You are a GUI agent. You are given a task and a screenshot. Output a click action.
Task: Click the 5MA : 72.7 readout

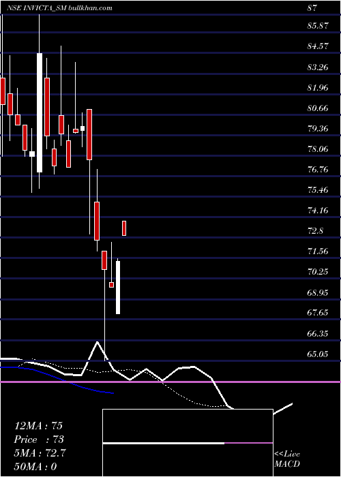click(40, 453)
